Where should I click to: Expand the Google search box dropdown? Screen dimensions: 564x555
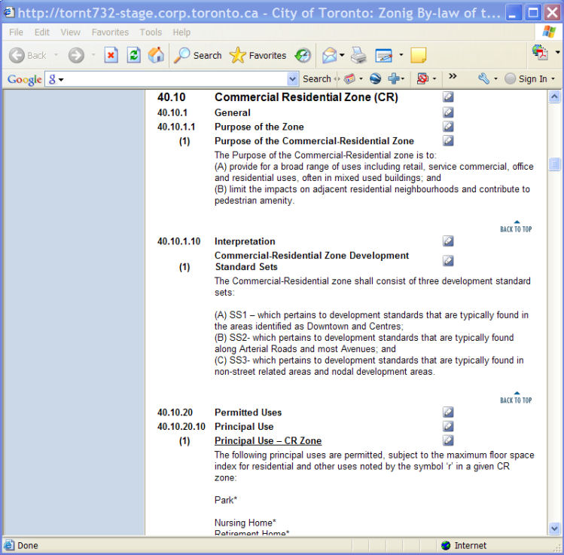point(293,79)
